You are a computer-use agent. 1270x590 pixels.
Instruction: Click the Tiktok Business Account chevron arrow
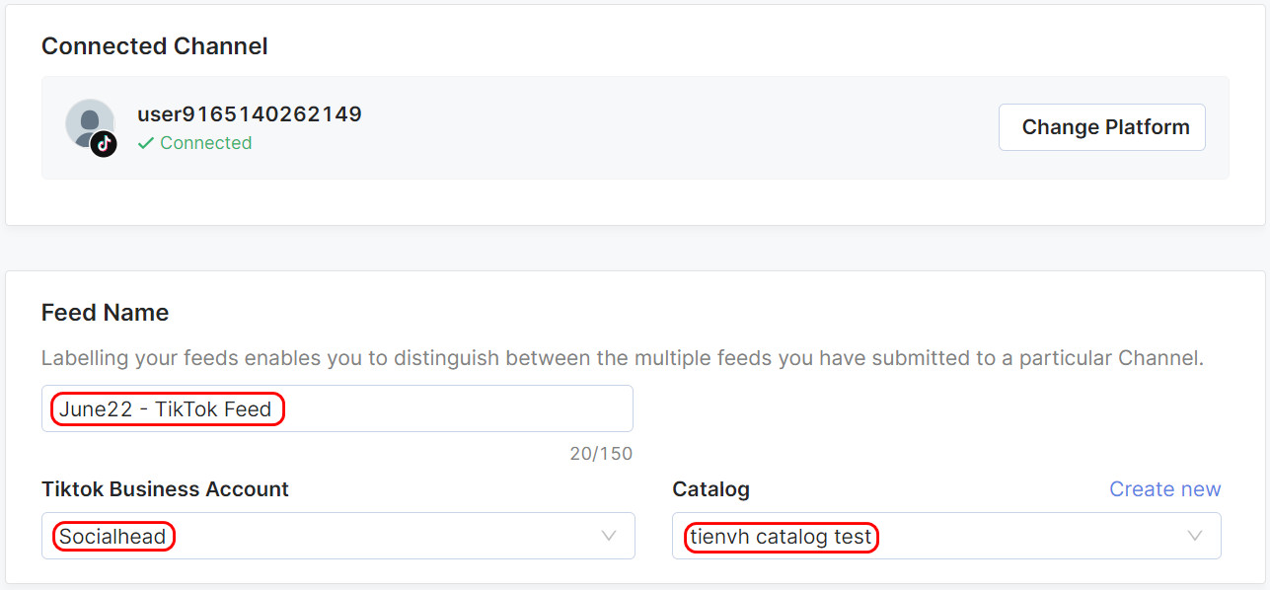[609, 536]
